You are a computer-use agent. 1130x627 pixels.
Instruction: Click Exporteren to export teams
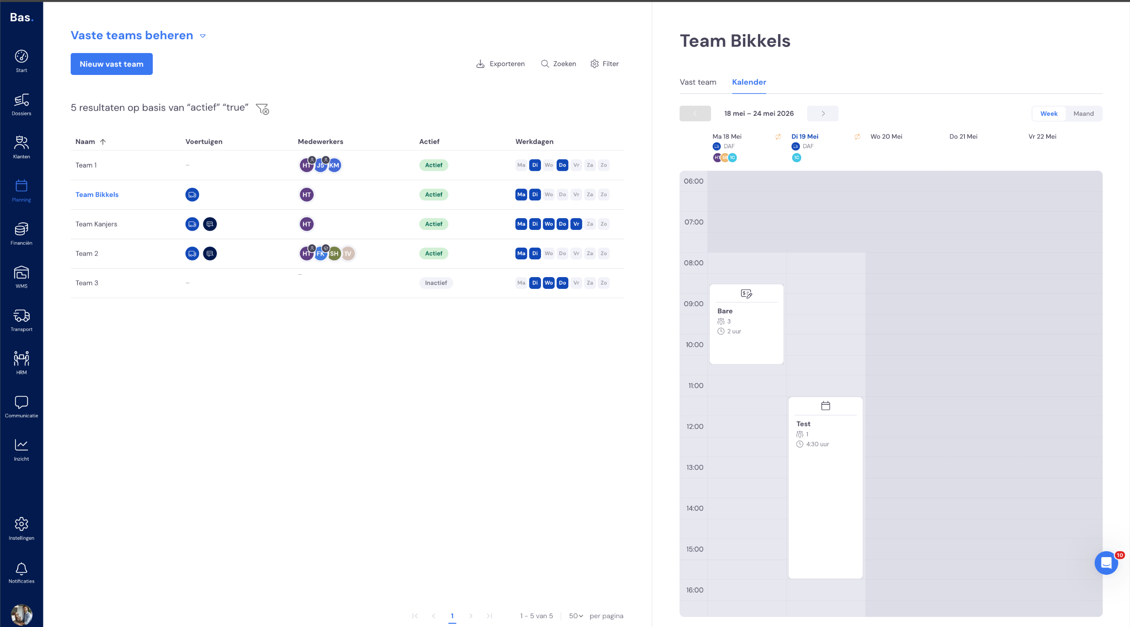[500, 64]
